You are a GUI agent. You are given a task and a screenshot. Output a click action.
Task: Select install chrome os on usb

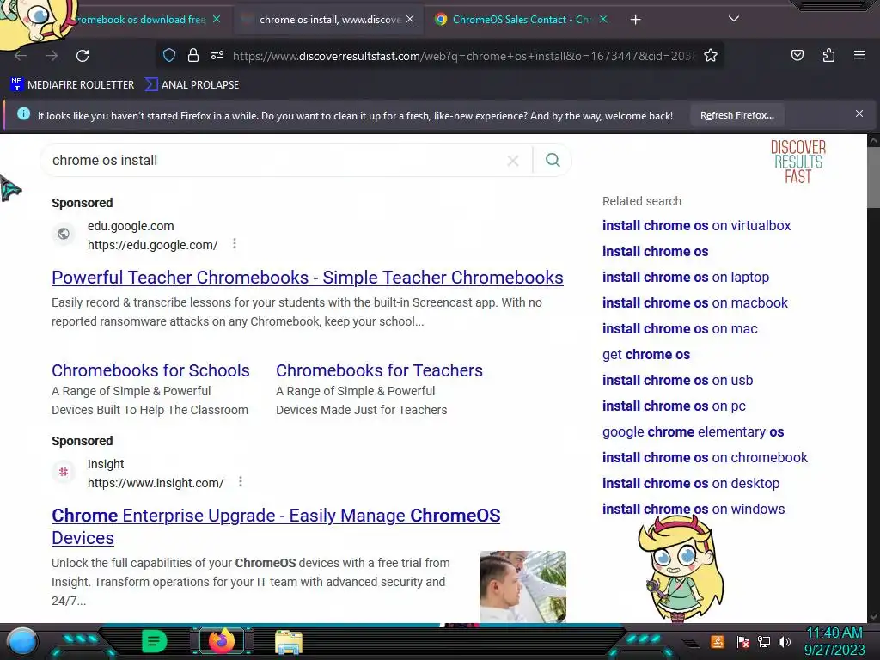[677, 381]
